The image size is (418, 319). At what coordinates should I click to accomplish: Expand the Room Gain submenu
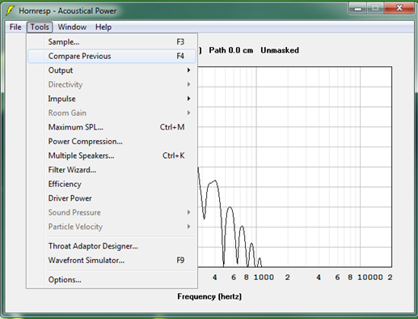(112, 113)
